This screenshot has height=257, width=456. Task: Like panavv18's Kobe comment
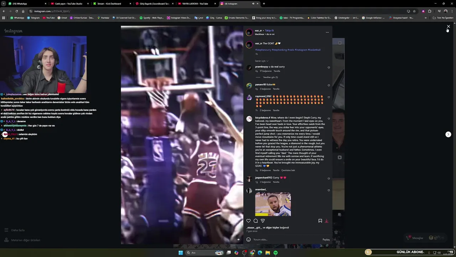point(328,85)
